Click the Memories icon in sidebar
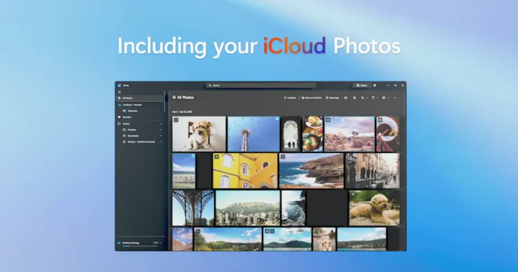518x272 pixels. [x=124, y=111]
